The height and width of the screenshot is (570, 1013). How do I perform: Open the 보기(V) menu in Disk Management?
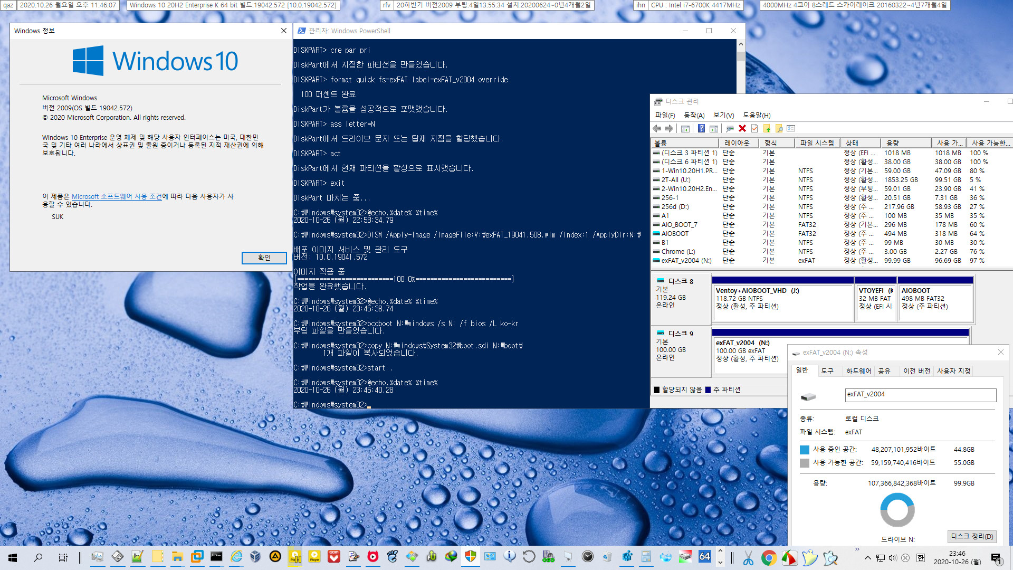click(724, 115)
